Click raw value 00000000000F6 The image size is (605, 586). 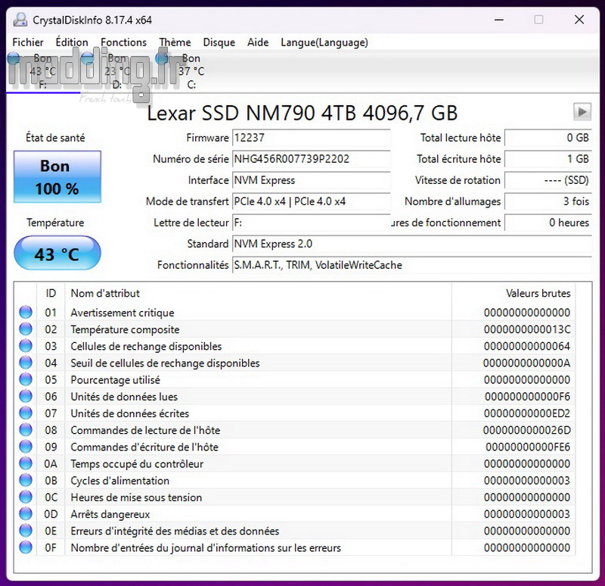click(527, 397)
